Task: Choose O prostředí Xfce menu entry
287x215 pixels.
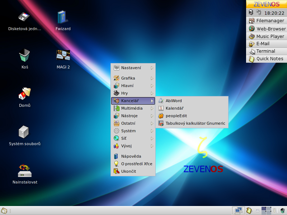Action: pos(133,164)
